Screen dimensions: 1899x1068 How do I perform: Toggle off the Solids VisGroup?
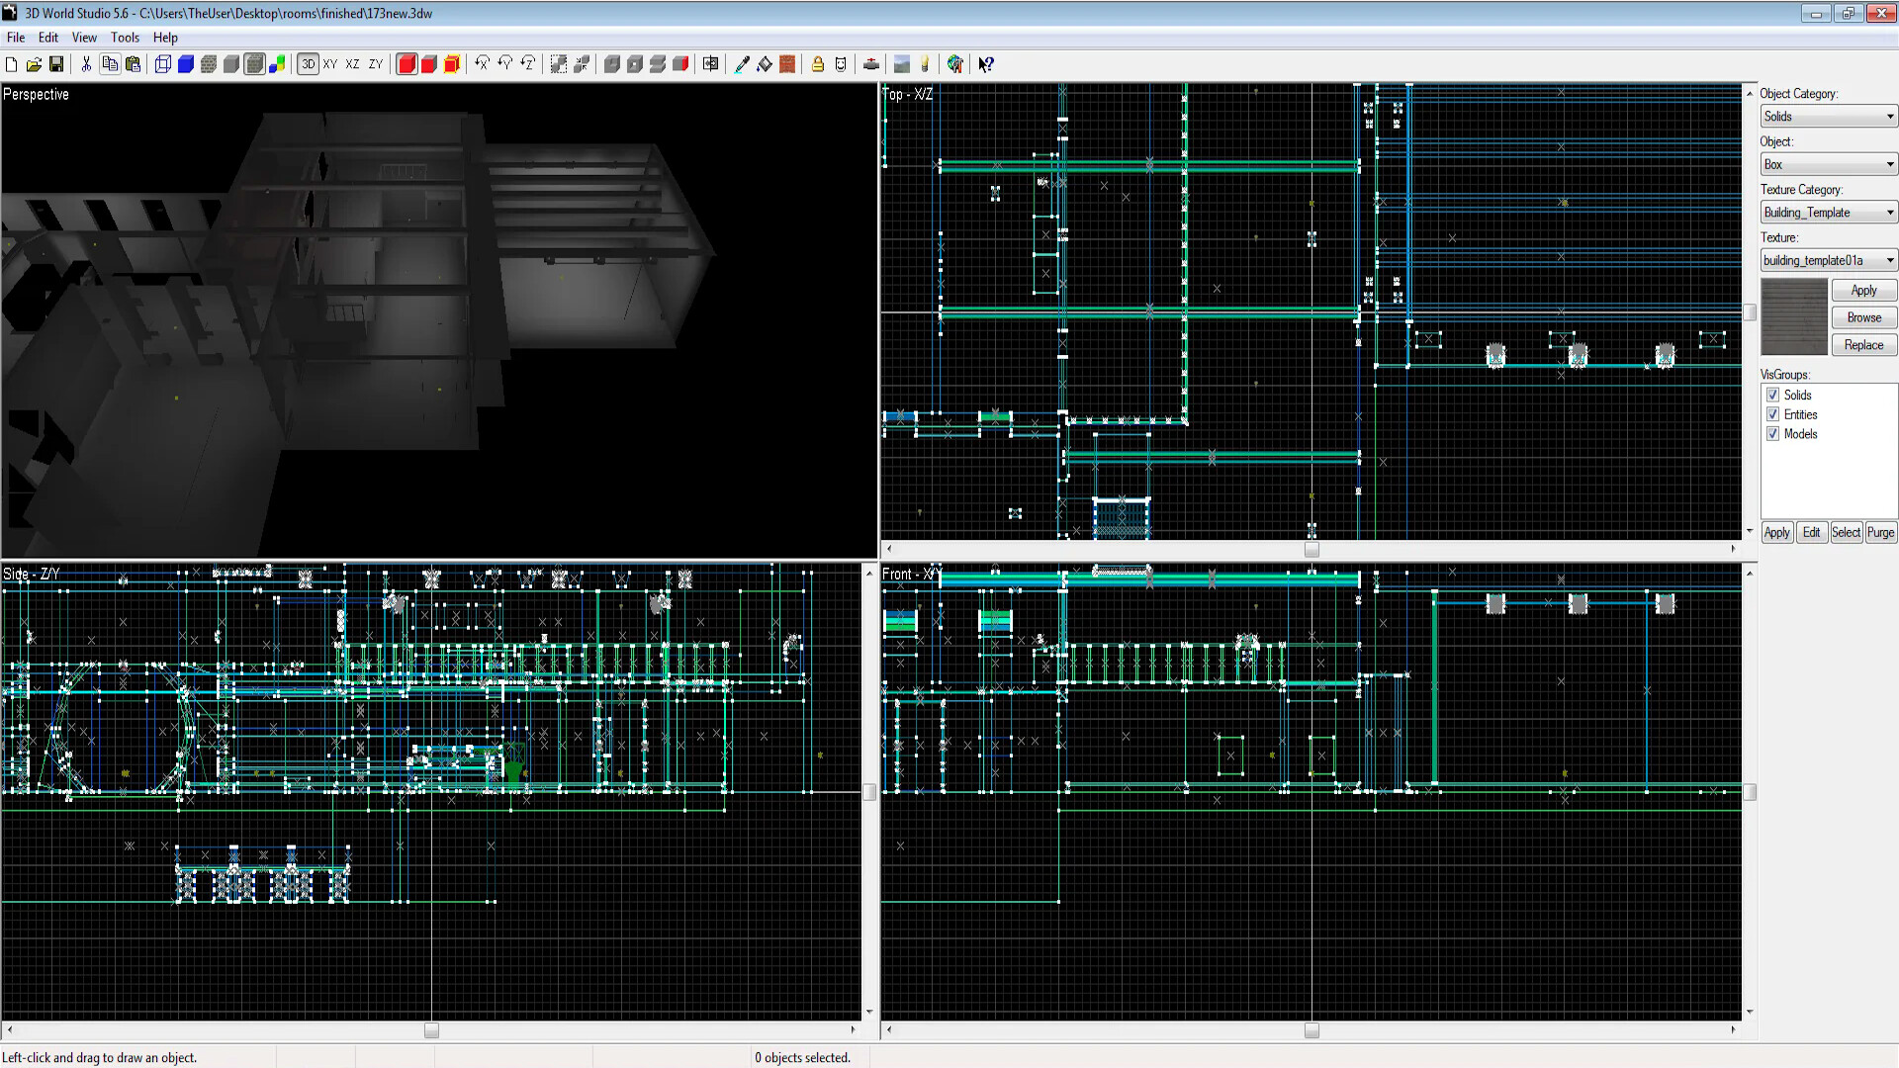(x=1773, y=395)
